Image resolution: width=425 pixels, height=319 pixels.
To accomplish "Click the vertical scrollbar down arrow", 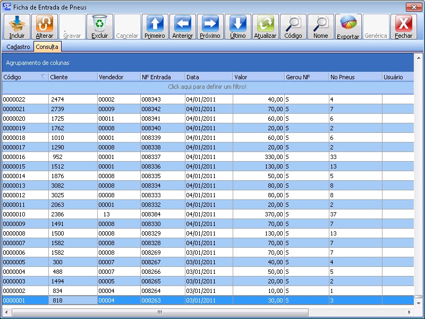I will pyautogui.click(x=418, y=303).
